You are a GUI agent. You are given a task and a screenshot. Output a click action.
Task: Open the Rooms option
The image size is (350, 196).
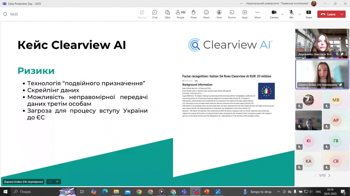tap(232, 14)
